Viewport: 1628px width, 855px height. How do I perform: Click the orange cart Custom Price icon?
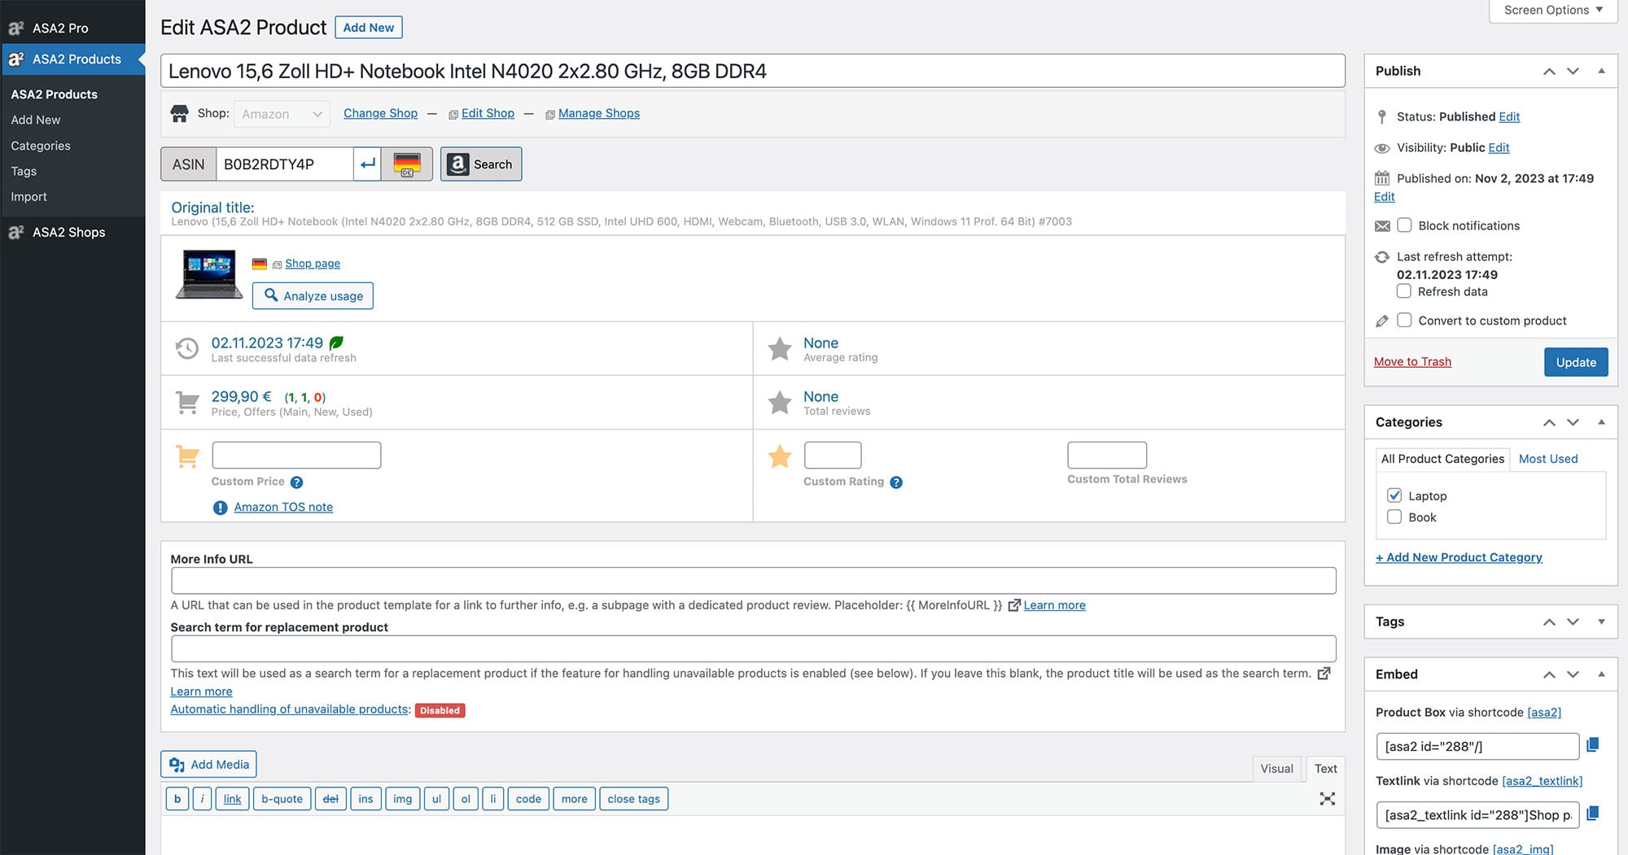pyautogui.click(x=187, y=456)
